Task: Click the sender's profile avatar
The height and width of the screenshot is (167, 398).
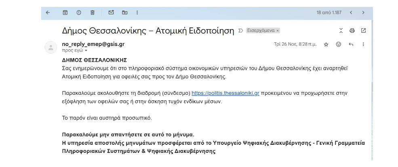Action: pos(51,47)
